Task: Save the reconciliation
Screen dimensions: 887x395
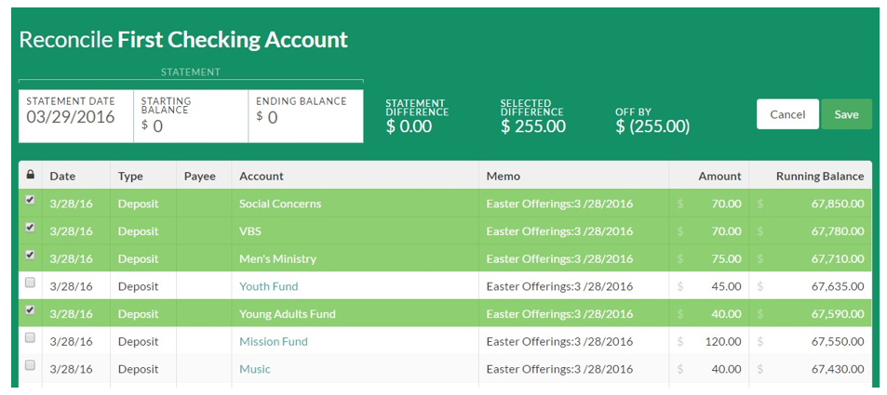Action: [x=846, y=114]
